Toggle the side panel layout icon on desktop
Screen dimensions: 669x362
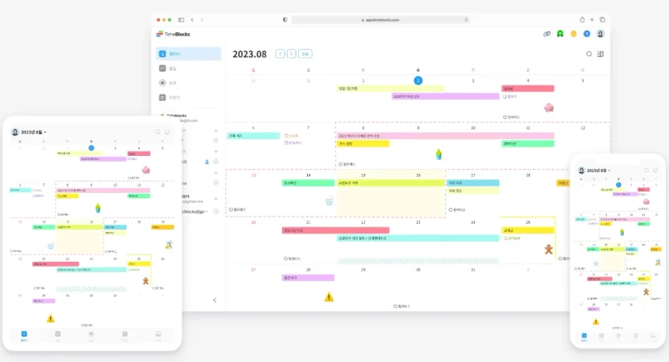tap(600, 54)
